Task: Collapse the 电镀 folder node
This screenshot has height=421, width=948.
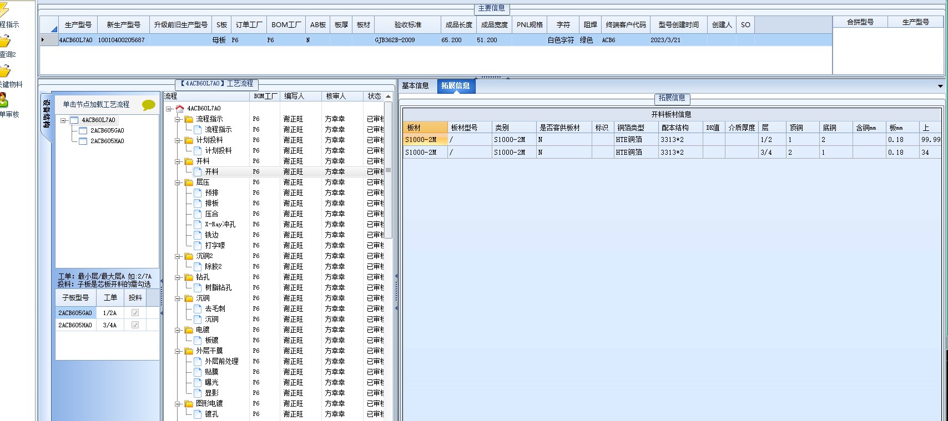Action: click(x=178, y=330)
